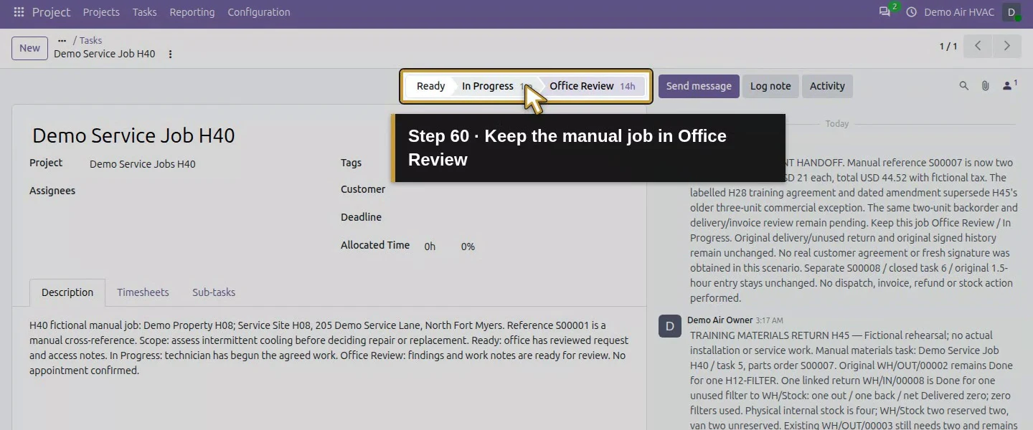Set stage to Ready
Image resolution: width=1033 pixels, height=430 pixels.
pyautogui.click(x=430, y=86)
